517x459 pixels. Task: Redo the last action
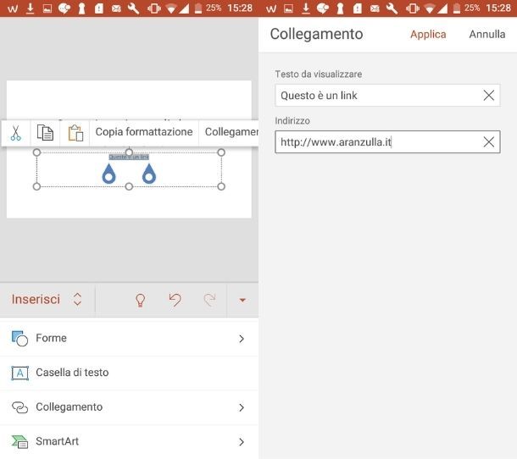(x=209, y=300)
